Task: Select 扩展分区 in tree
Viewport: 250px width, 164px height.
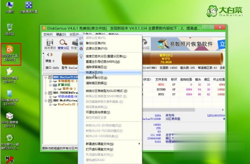Action: coord(64,85)
